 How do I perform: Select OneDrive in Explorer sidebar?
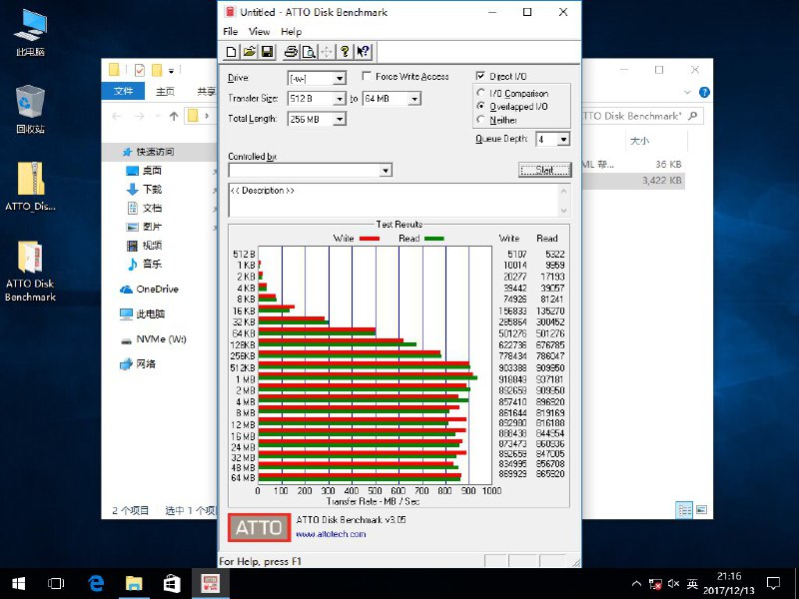149,290
